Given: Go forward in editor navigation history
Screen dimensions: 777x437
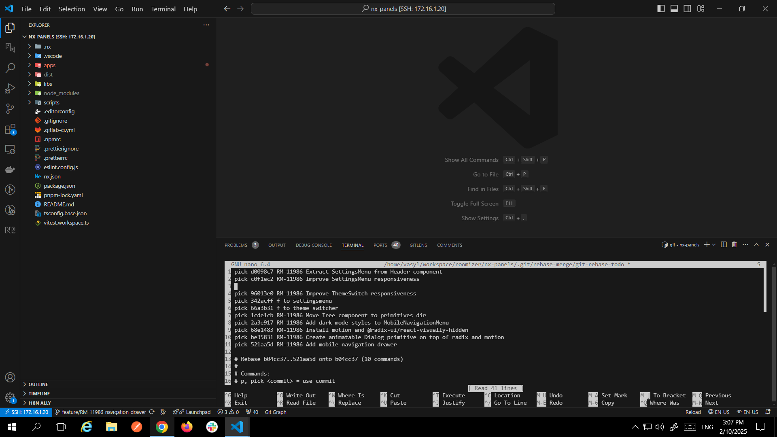Looking at the screenshot, I should (240, 9).
